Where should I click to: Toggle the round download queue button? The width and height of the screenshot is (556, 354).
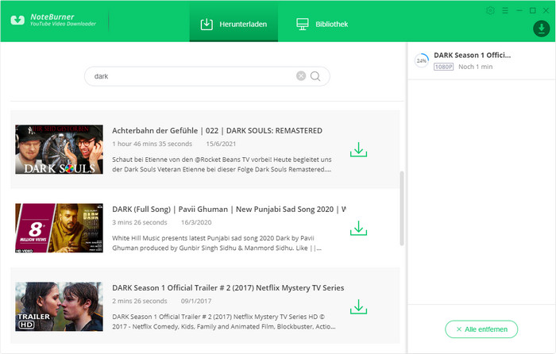(542, 29)
